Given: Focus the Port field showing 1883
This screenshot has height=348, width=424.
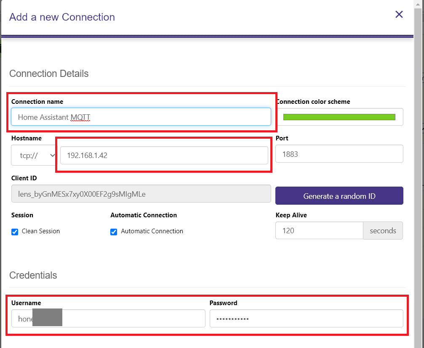Looking at the screenshot, I should [x=339, y=154].
